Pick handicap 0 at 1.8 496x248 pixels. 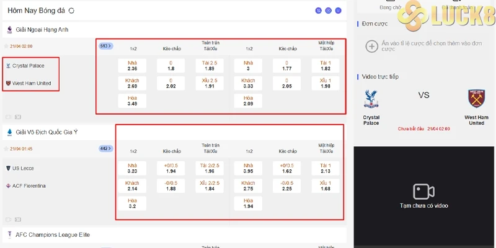pyautogui.click(x=171, y=66)
